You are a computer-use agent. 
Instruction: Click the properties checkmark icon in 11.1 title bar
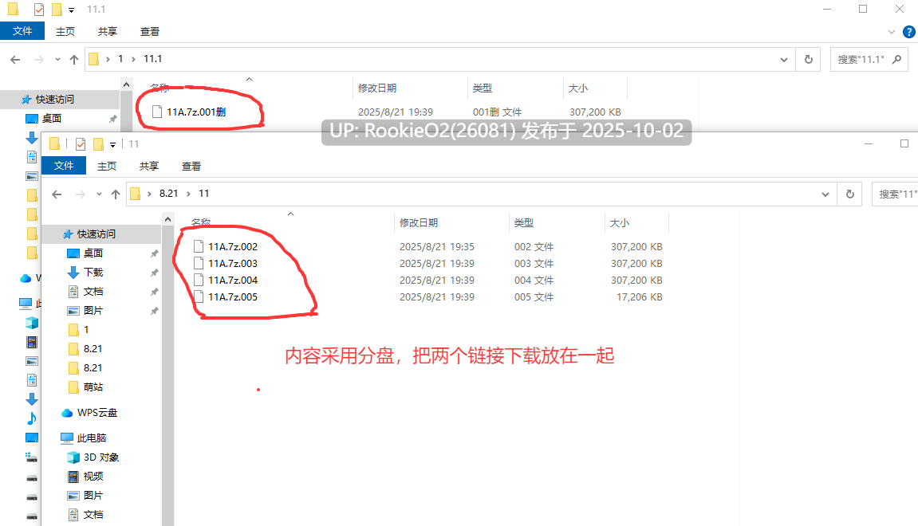tap(39, 10)
